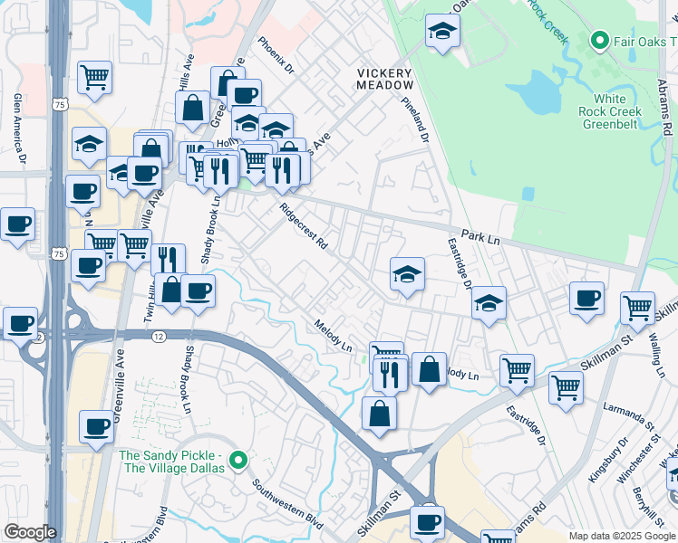The height and width of the screenshot is (543, 678).
Task: Click the shopping bag marker on Melody Ln
Action: point(431,370)
